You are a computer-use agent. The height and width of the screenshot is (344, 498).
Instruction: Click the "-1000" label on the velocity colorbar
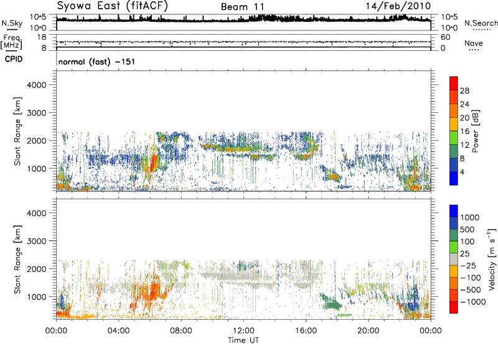(472, 302)
